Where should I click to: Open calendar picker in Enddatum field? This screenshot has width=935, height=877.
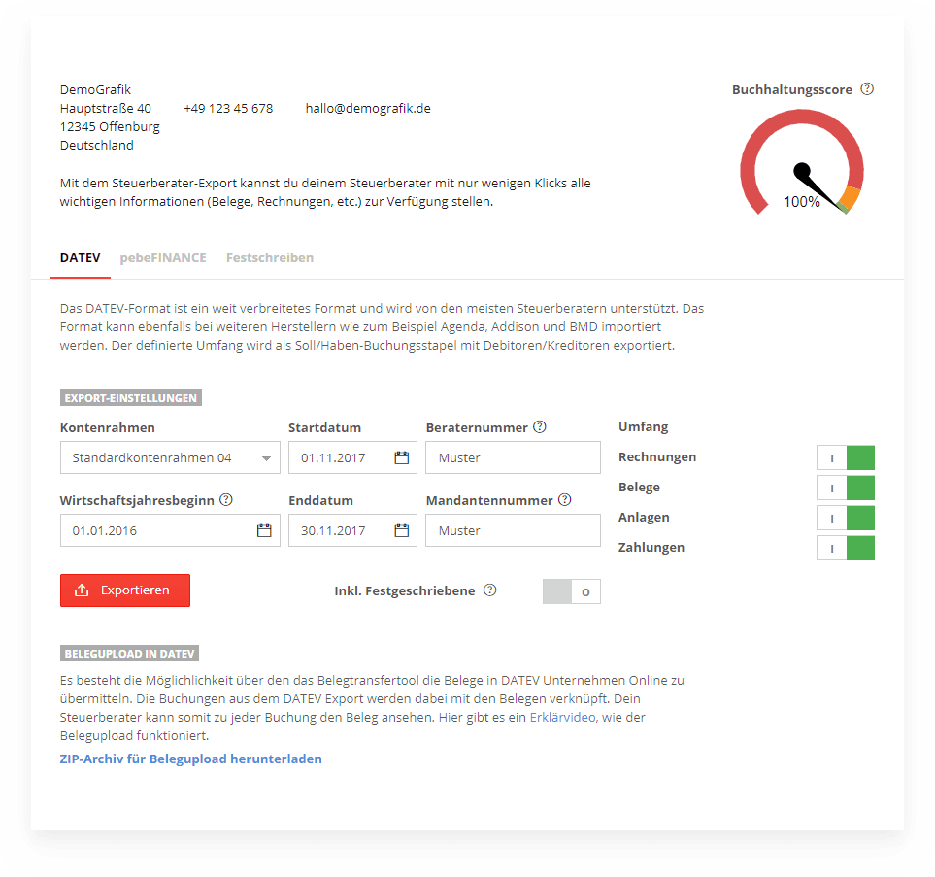pos(402,530)
